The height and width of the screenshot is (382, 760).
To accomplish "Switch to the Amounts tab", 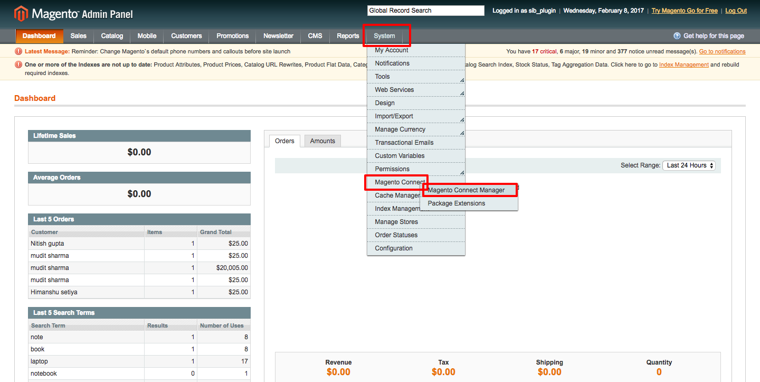I will click(x=322, y=141).
